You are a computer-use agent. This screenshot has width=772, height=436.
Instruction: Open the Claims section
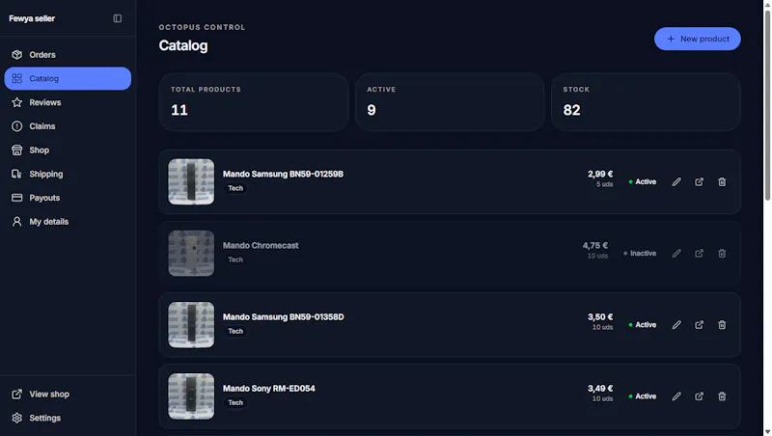coord(68,126)
